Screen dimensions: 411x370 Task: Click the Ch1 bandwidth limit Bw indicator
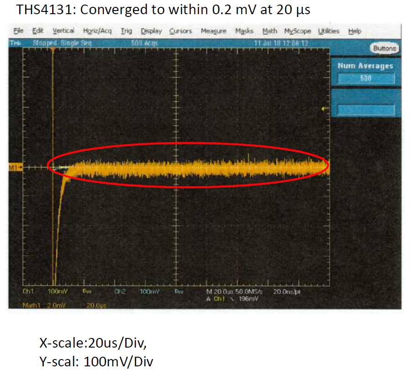tap(87, 291)
